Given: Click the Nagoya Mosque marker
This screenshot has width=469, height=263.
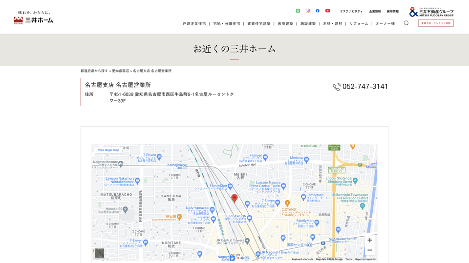Looking at the screenshot, I should point(121,164).
